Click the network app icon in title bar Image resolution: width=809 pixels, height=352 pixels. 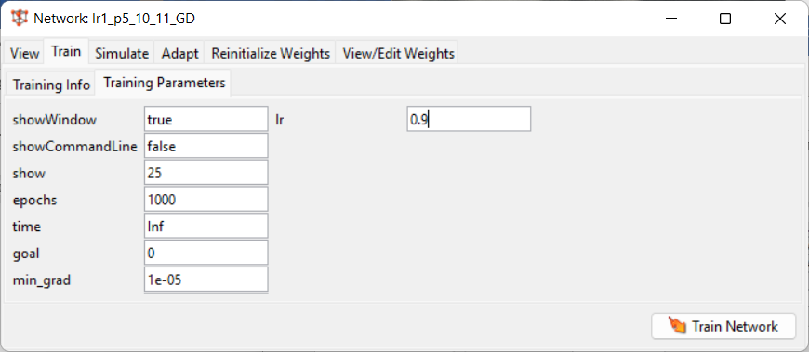pyautogui.click(x=20, y=19)
